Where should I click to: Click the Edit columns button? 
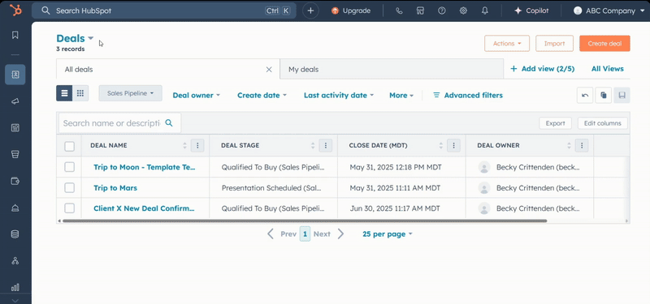pyautogui.click(x=602, y=123)
